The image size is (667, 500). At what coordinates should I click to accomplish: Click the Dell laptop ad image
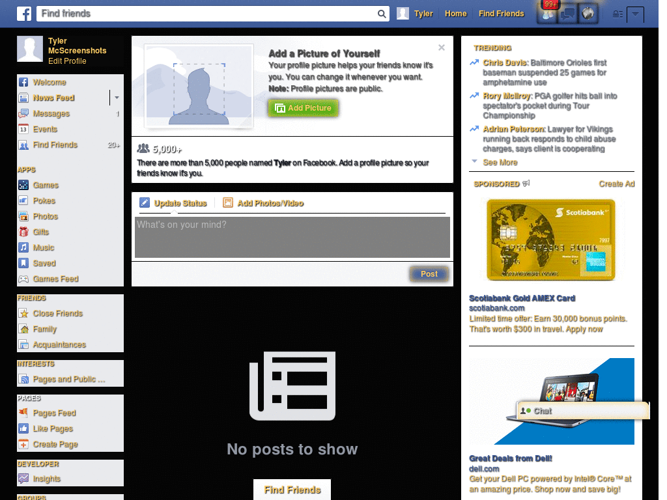pyautogui.click(x=551, y=401)
